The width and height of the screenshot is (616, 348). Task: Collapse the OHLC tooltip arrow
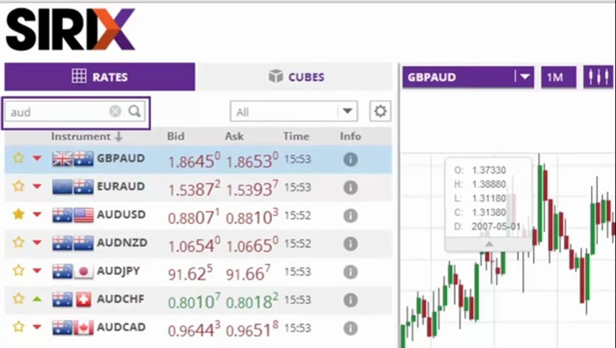point(489,245)
